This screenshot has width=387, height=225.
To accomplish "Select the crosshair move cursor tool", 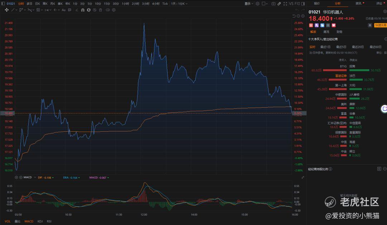I will pyautogui.click(x=7, y=10).
